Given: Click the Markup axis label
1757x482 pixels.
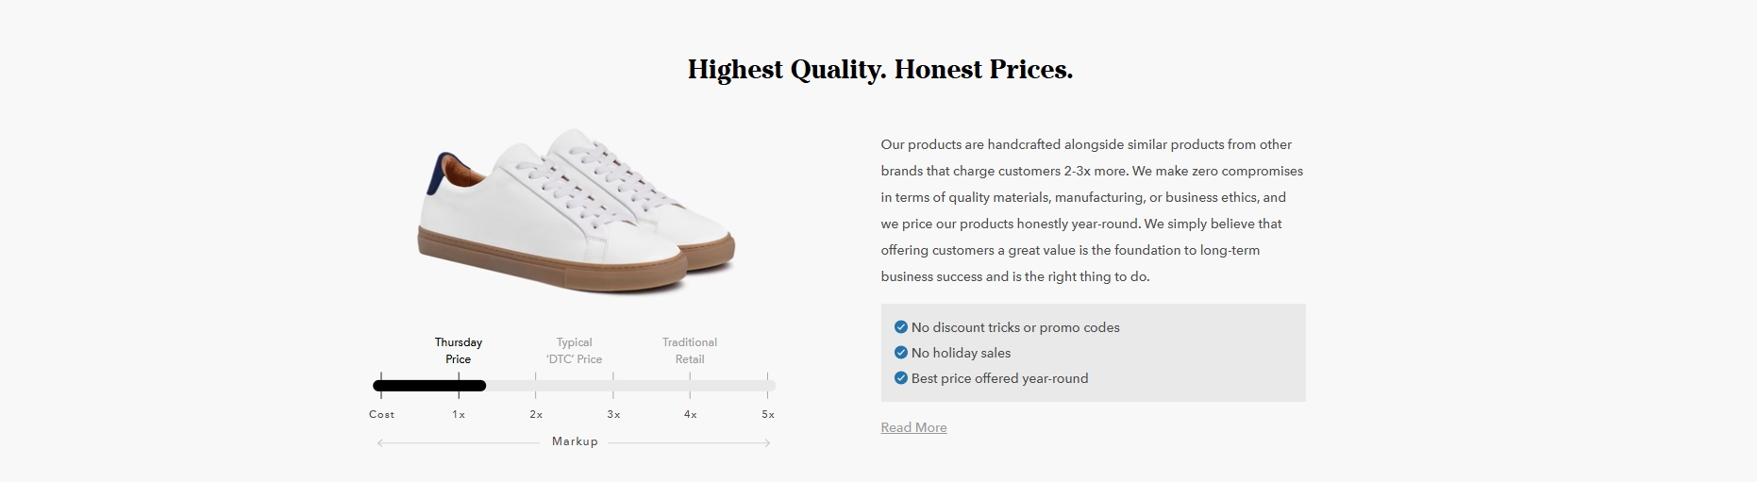Looking at the screenshot, I should tap(575, 441).
